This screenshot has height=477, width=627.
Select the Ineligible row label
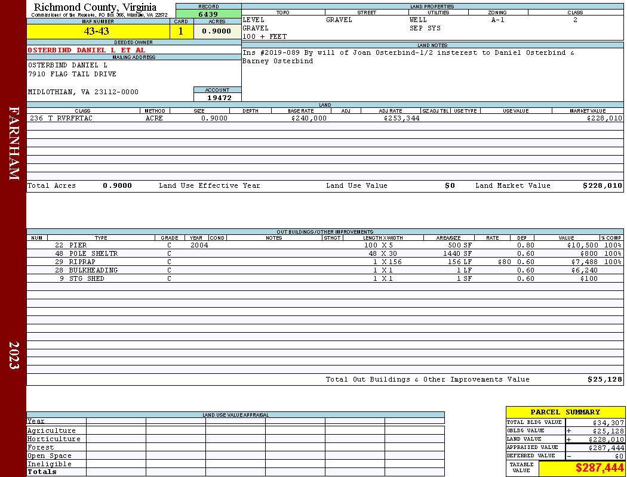tap(49, 464)
